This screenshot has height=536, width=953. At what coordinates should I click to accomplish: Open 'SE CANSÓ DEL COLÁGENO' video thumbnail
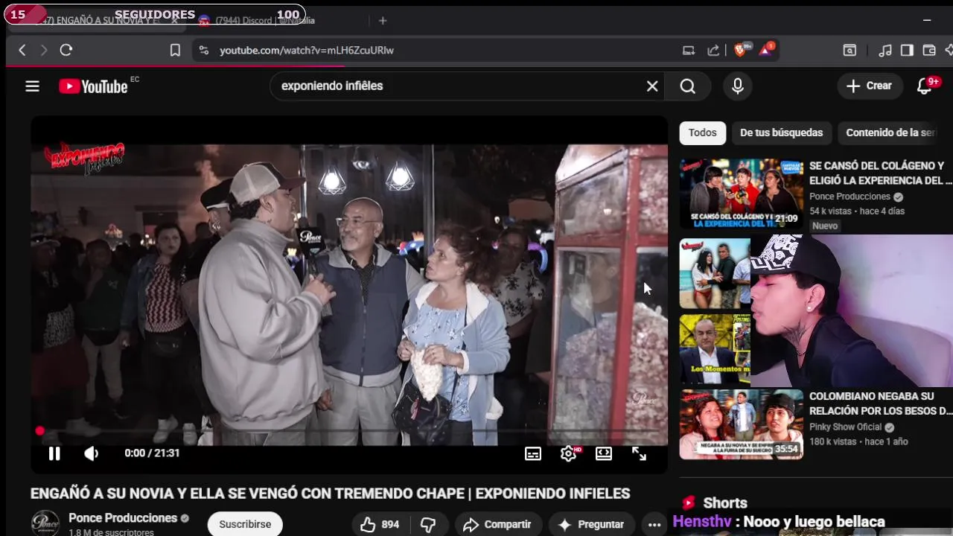tap(742, 194)
